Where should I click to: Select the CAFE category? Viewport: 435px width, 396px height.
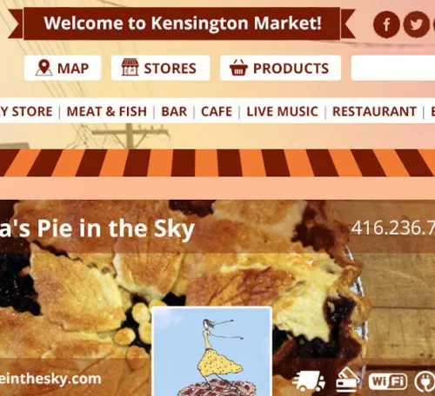click(217, 112)
